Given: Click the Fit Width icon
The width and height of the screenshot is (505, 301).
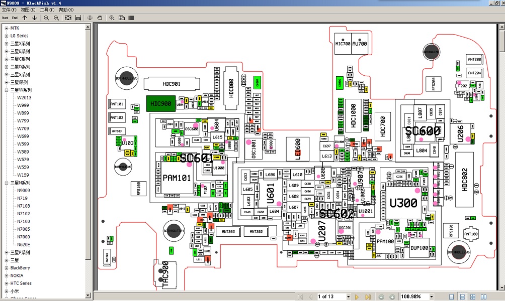Looking at the screenshot, I should pyautogui.click(x=78, y=18).
